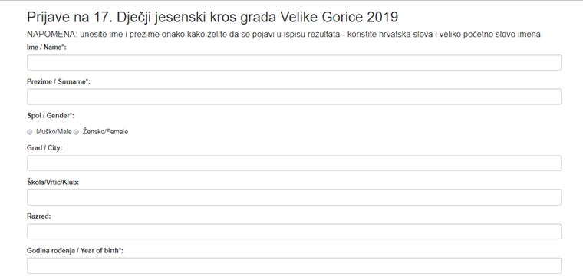
Task: Click the Žensko/Female label text
Action: coord(105,132)
